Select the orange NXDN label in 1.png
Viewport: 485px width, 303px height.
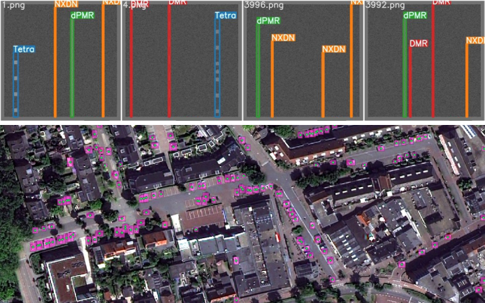(x=66, y=4)
